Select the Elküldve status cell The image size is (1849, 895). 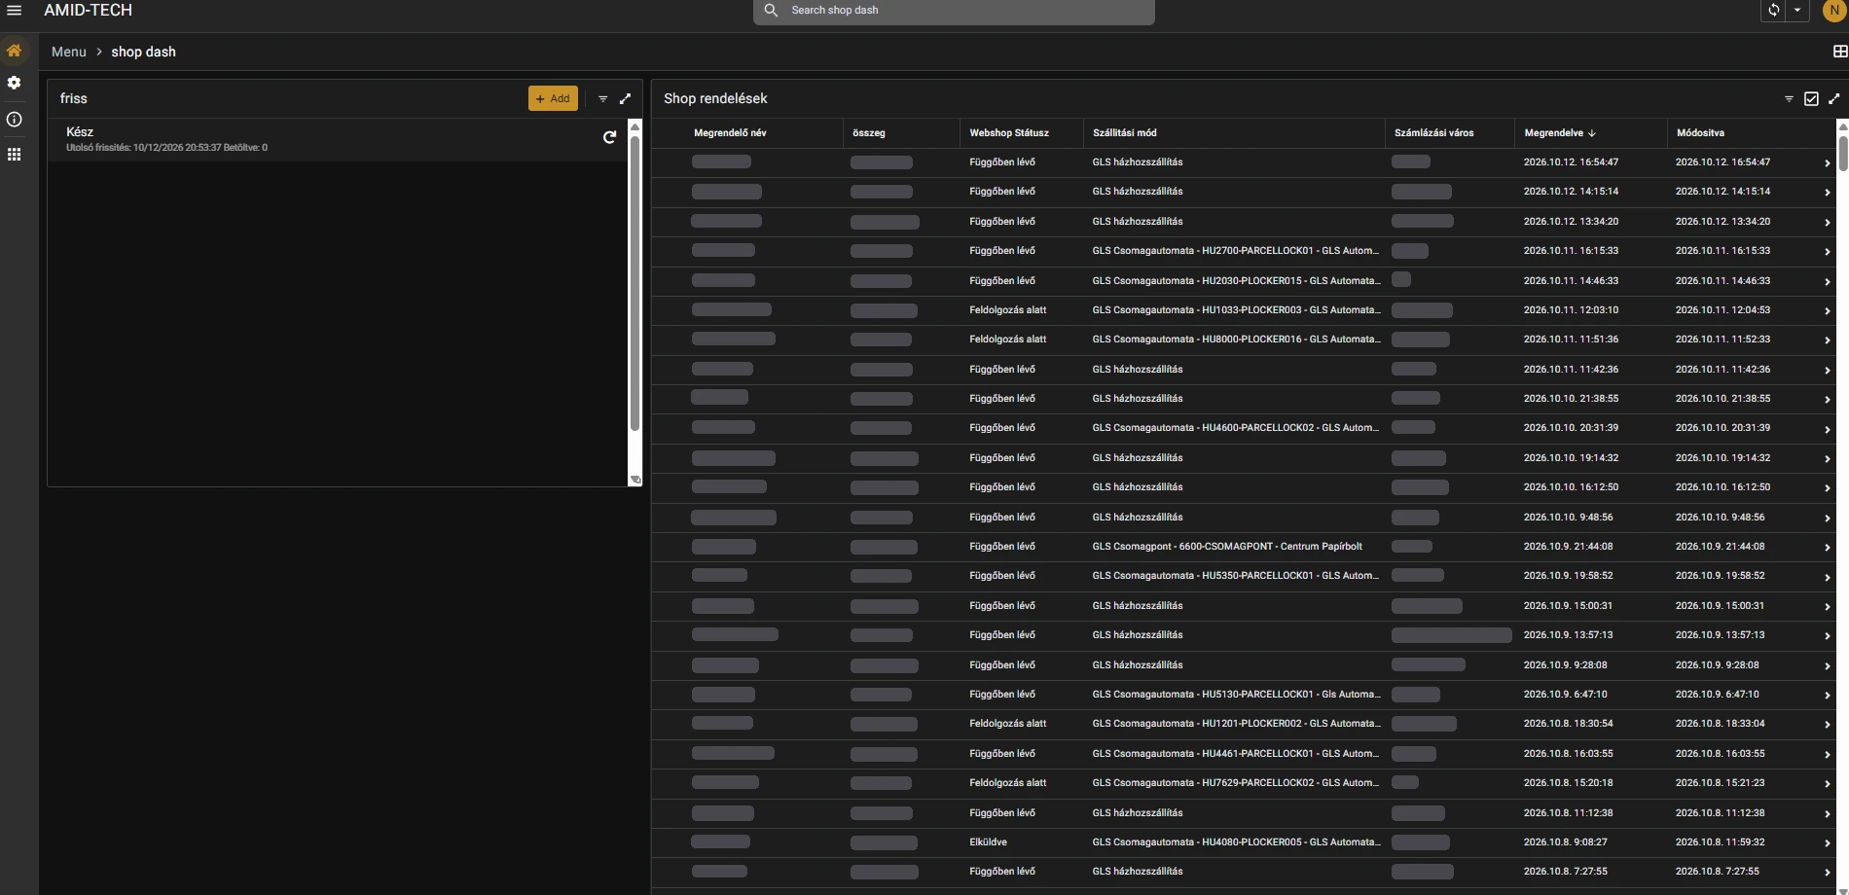pyautogui.click(x=989, y=842)
